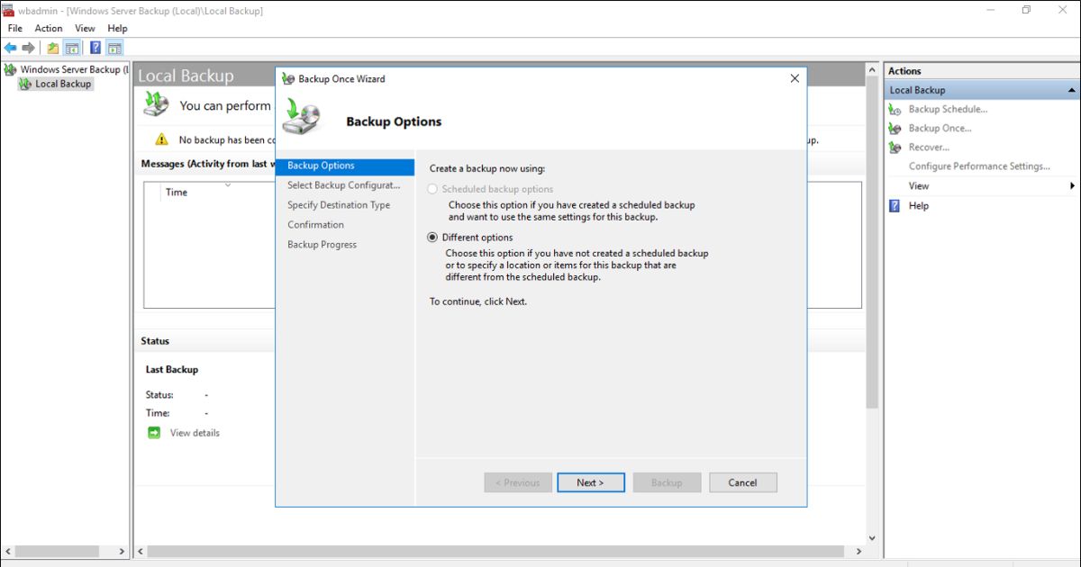
Task: Click Backup Schedule... in Actions pane
Action: [x=948, y=110]
